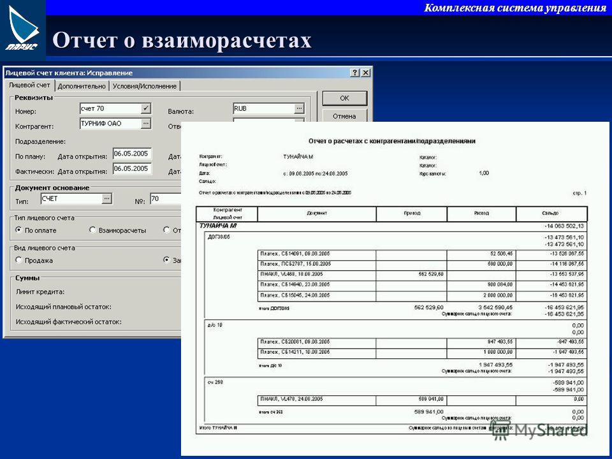612x459 pixels.
Task: Click the "Комплексная система управления" header text
Action: click(x=515, y=8)
